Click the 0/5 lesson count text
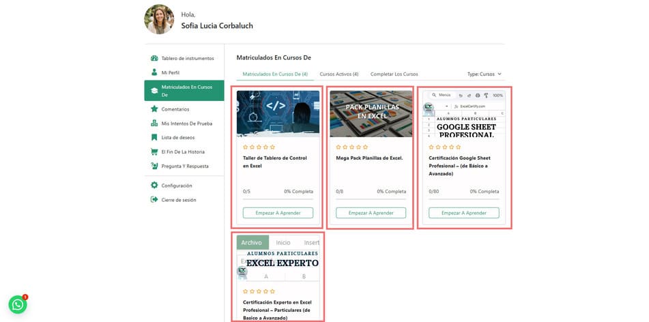 tap(246, 192)
